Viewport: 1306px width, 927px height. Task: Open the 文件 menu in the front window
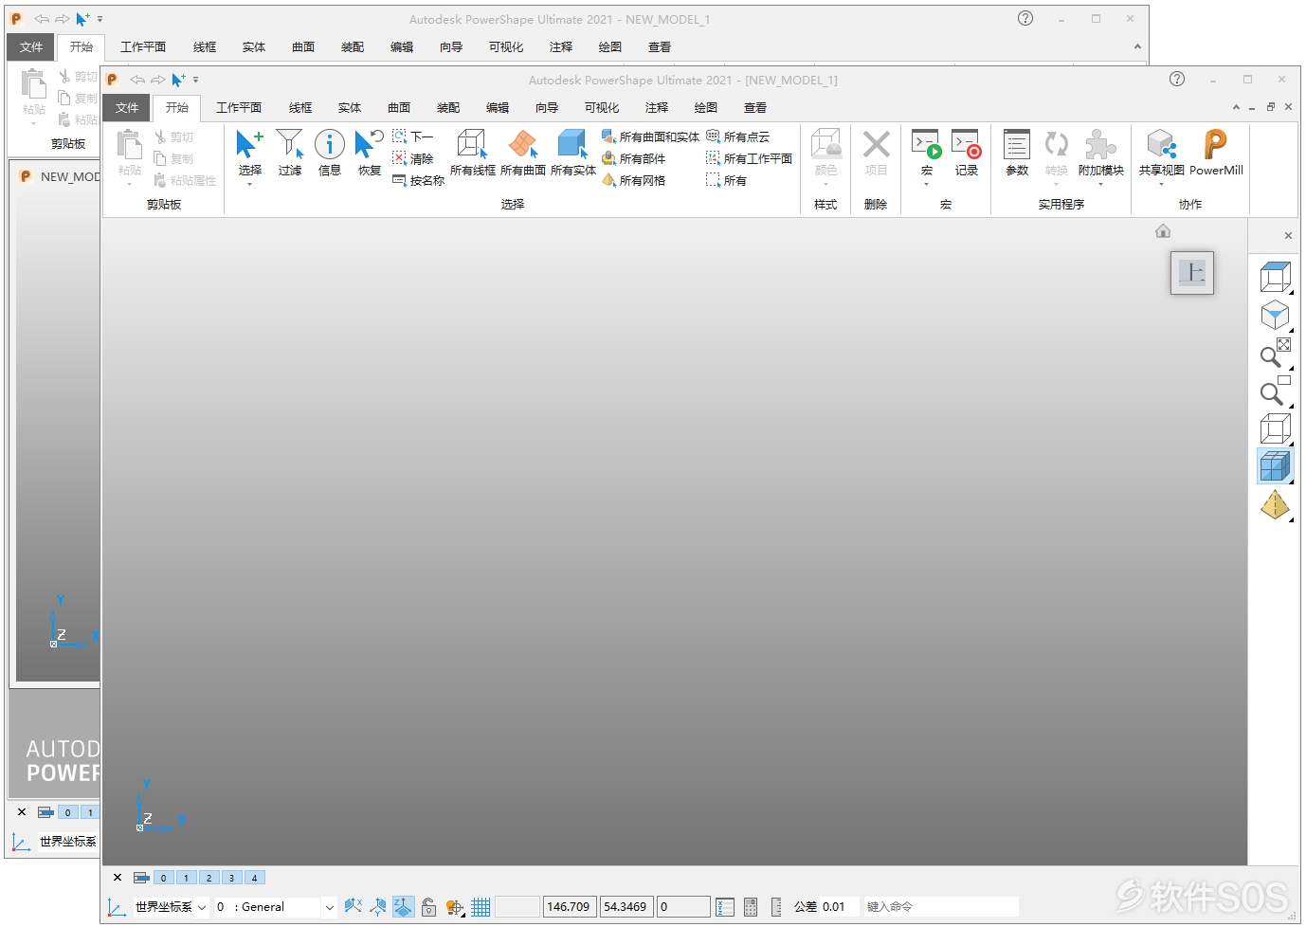[x=127, y=107]
